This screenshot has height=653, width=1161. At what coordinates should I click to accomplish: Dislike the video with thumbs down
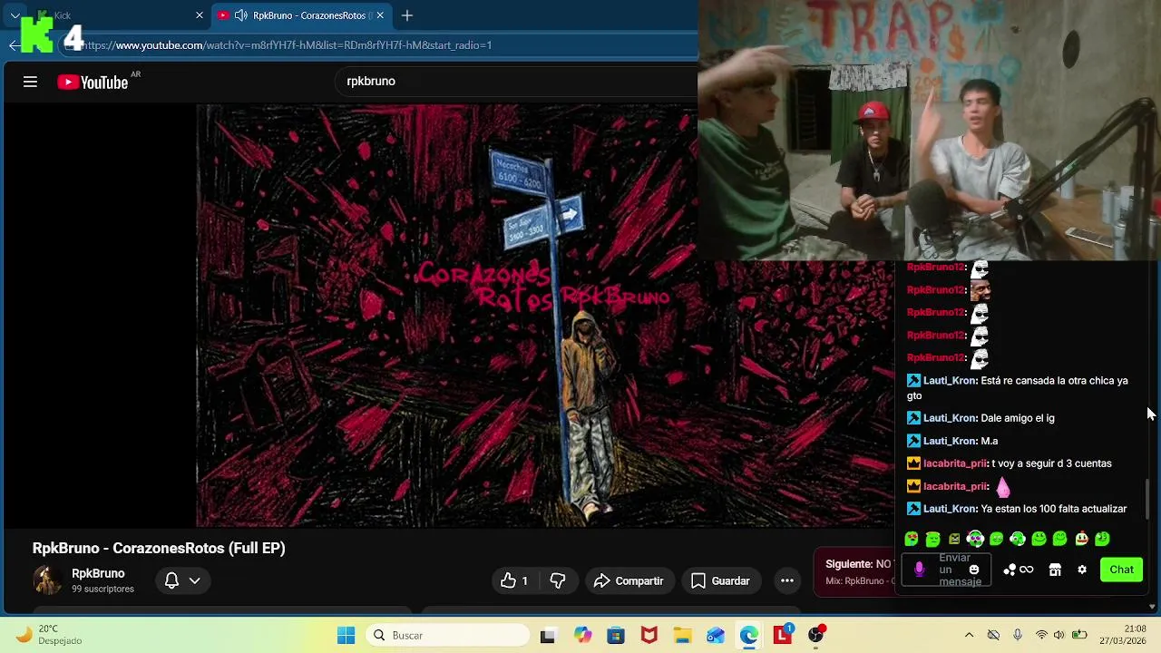pos(558,580)
